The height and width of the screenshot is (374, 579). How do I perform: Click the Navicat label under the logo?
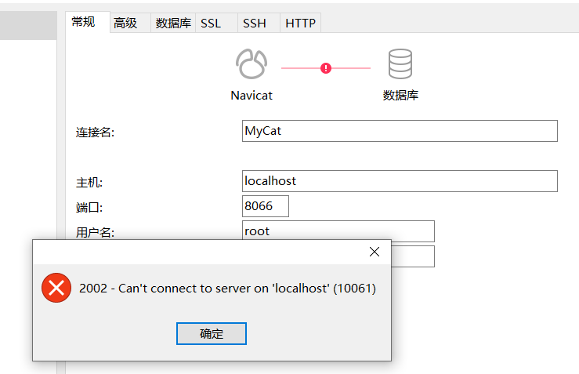252,96
